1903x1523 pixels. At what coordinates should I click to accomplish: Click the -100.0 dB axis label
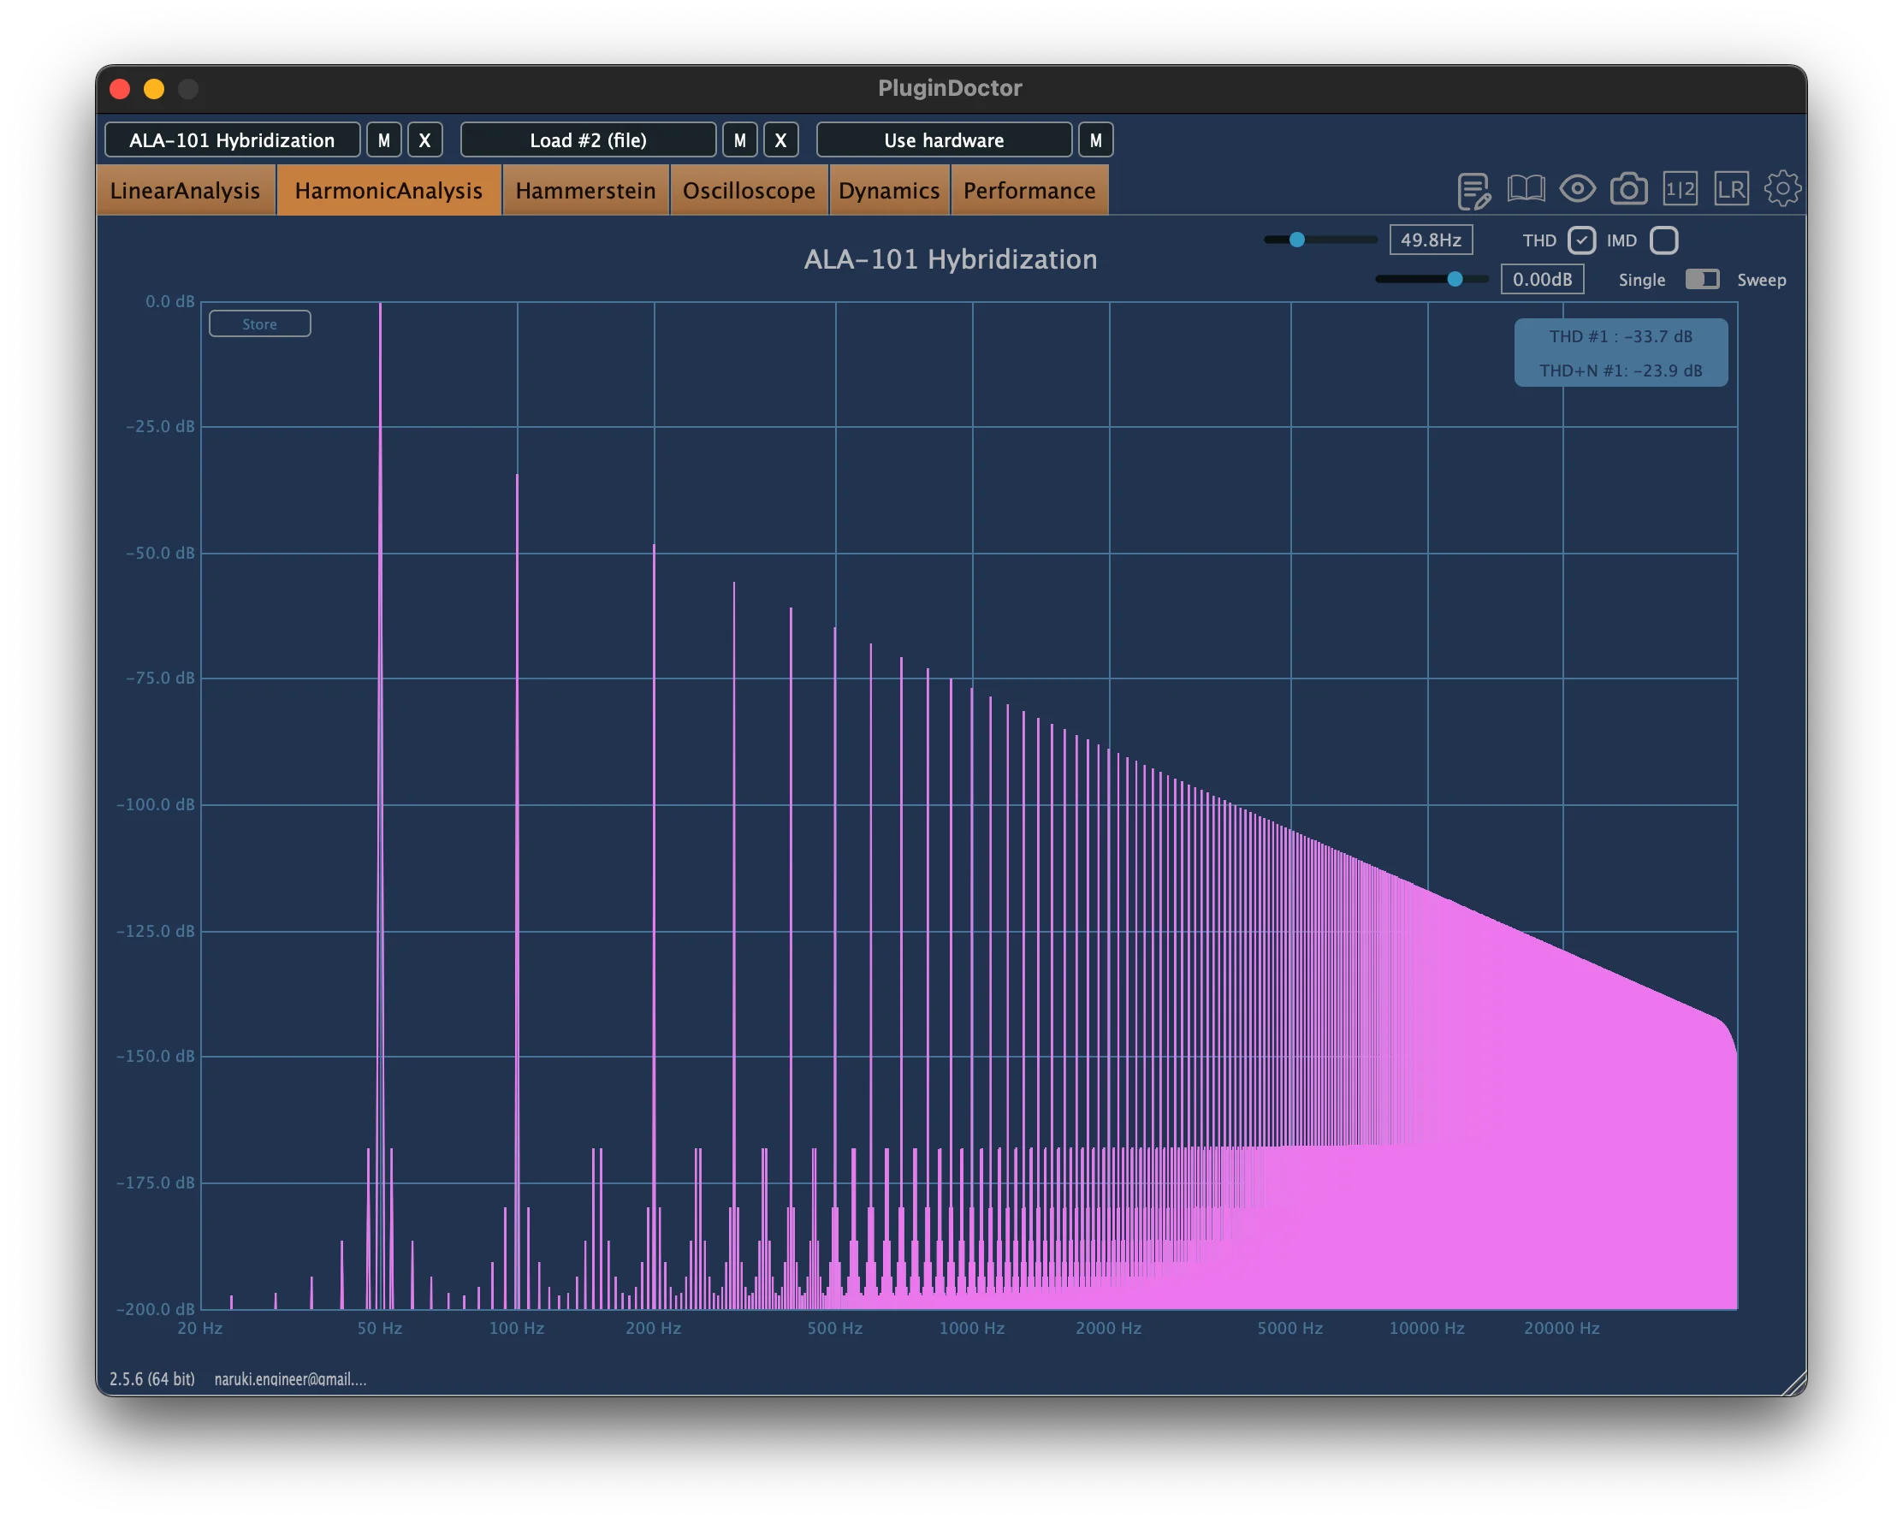point(156,805)
